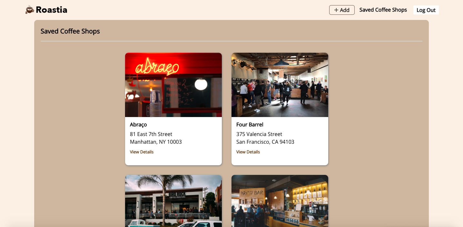The height and width of the screenshot is (227, 463).
Task: View Details for Abraço
Action: point(142,152)
